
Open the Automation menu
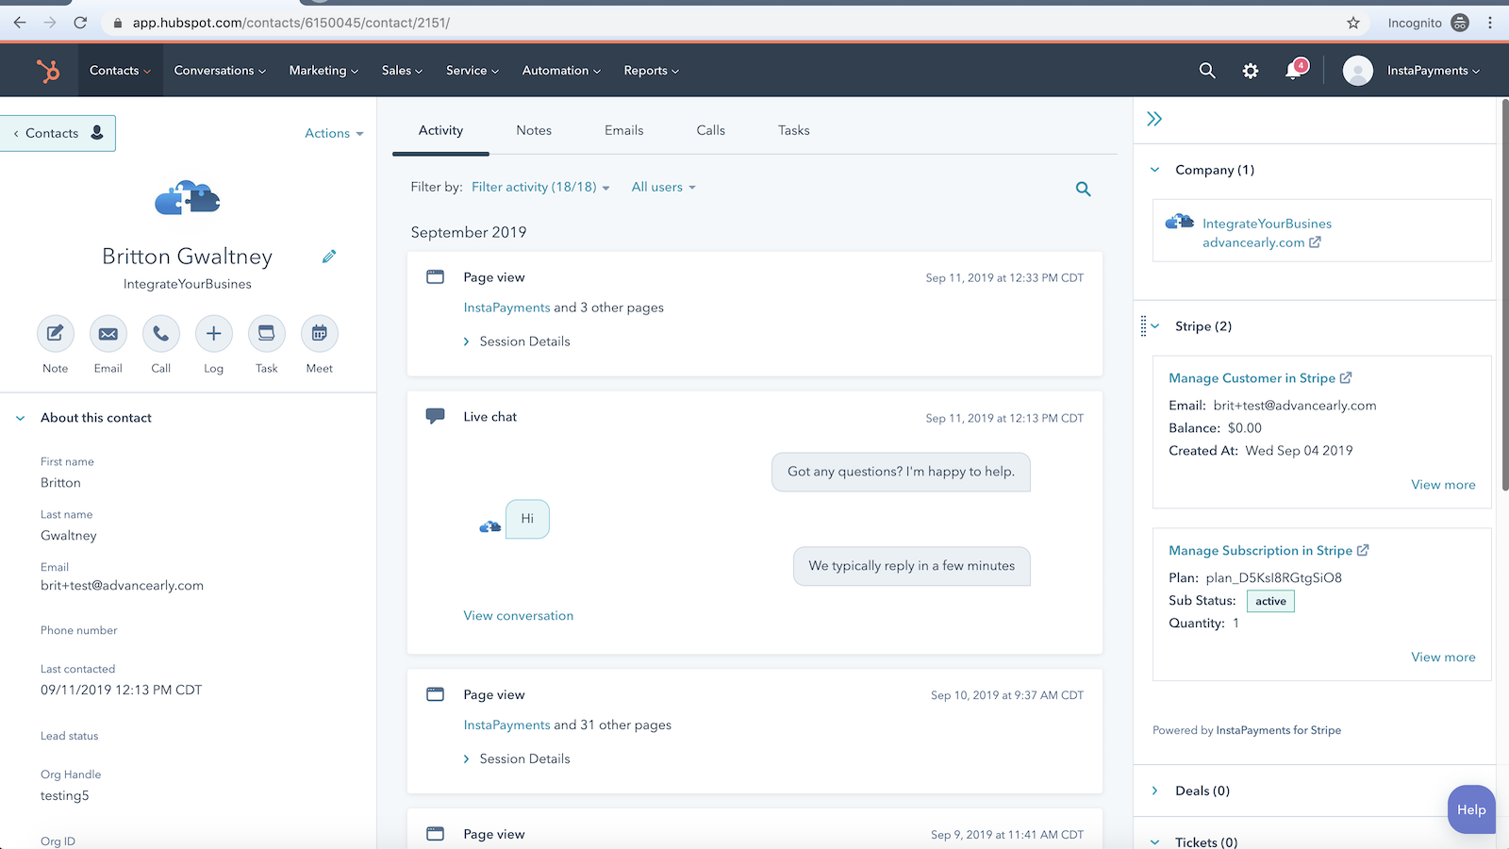(561, 71)
